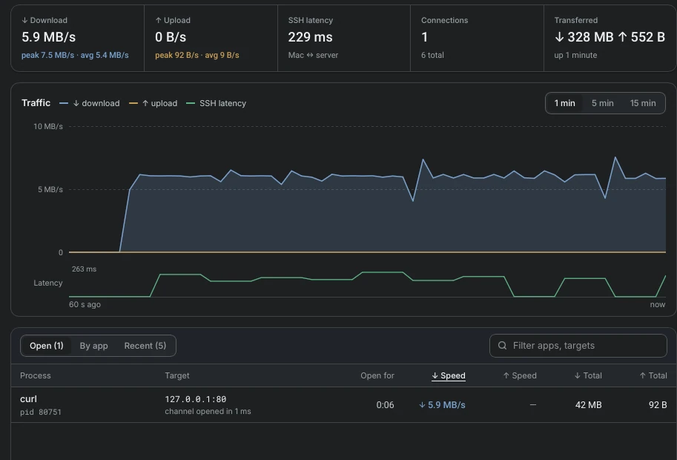This screenshot has height=460, width=677.
Task: Click the search magnifier icon in filter
Action: (x=502, y=346)
